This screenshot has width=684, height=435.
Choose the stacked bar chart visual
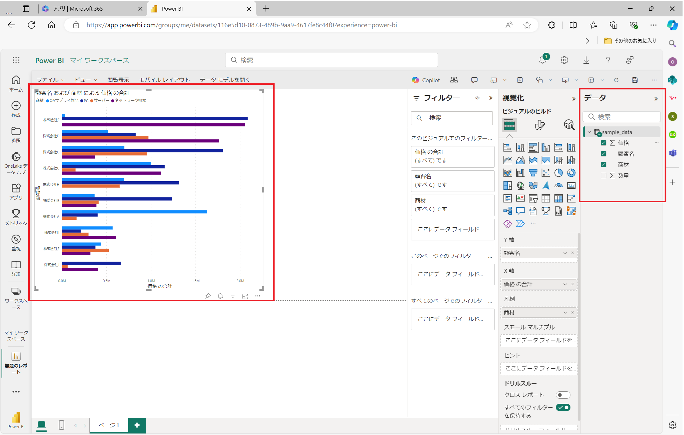point(507,147)
